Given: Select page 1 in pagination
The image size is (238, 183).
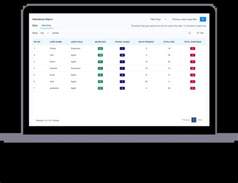Looking at the screenshot, I should pos(194,120).
